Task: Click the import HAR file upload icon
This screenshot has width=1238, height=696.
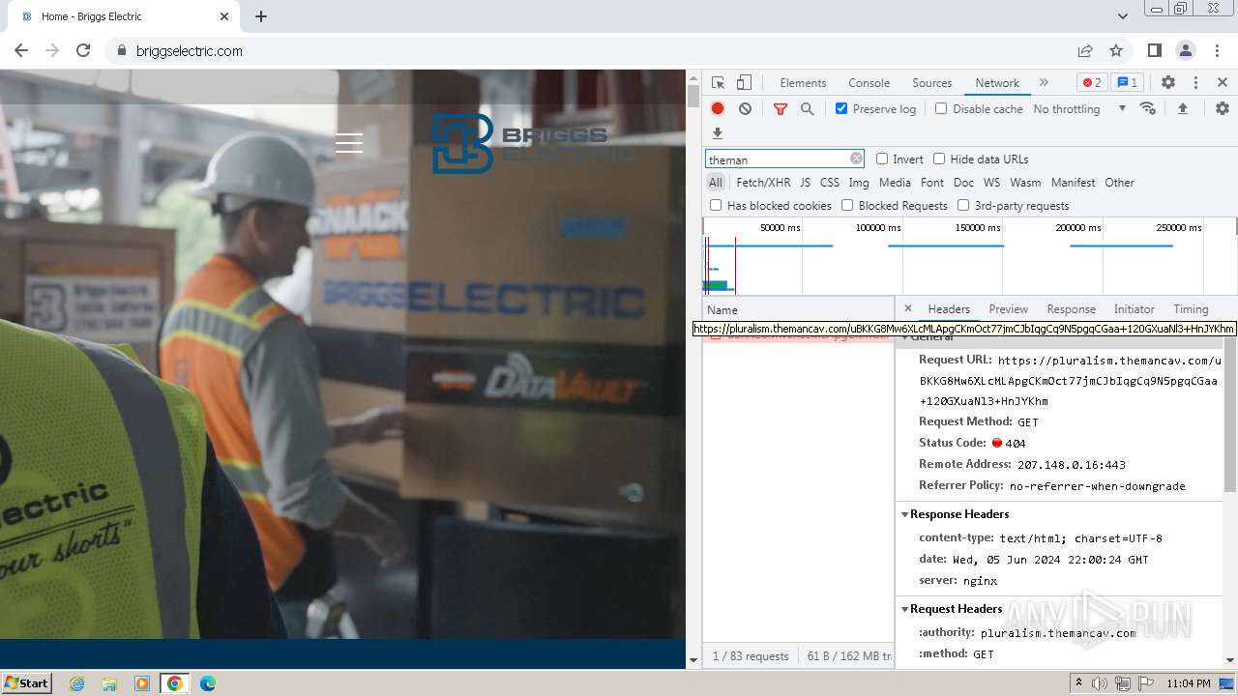Action: point(1182,108)
